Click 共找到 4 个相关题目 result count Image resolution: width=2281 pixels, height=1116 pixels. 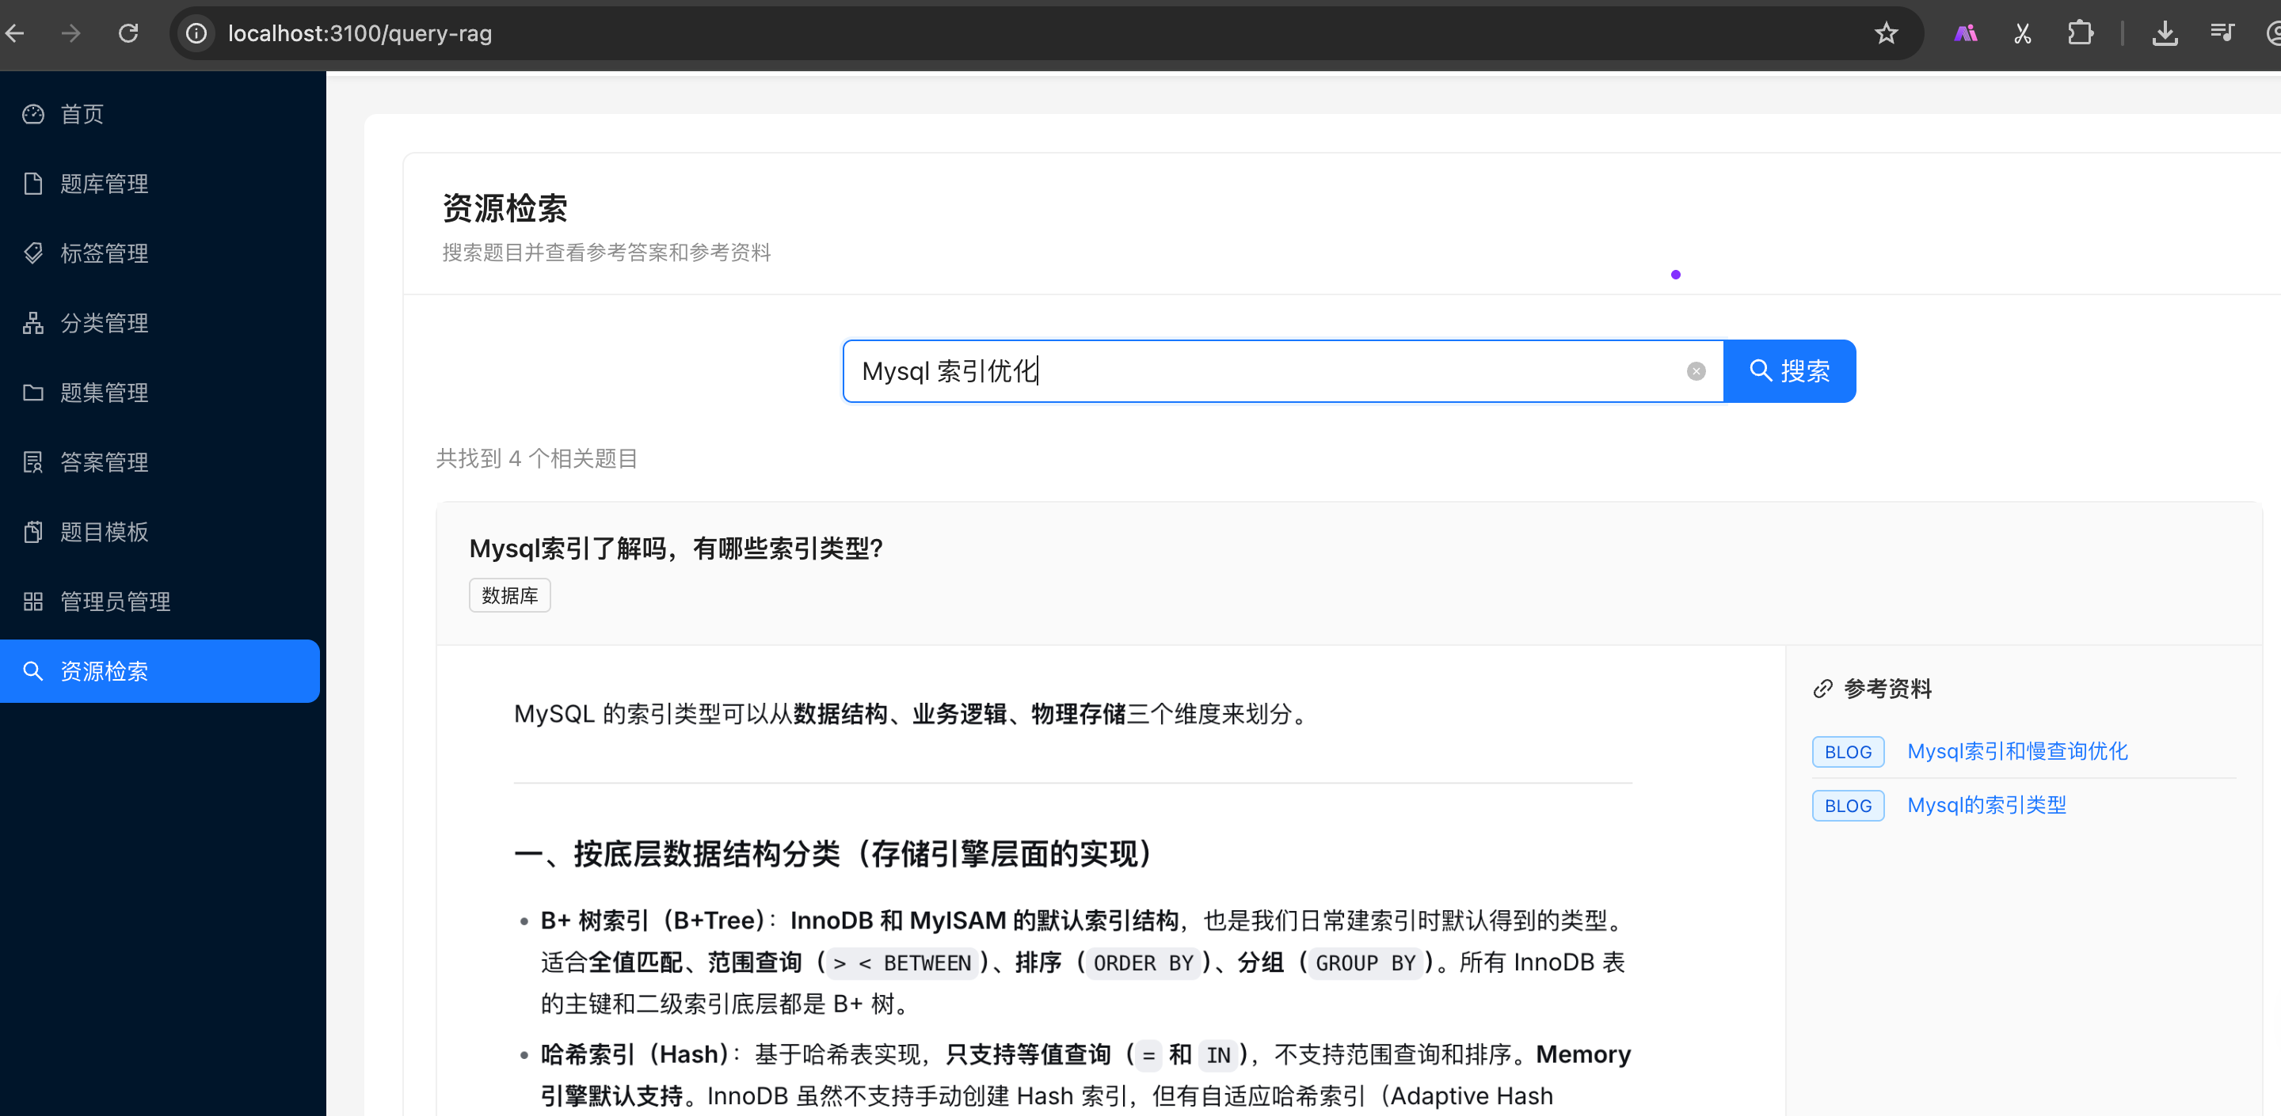point(537,458)
